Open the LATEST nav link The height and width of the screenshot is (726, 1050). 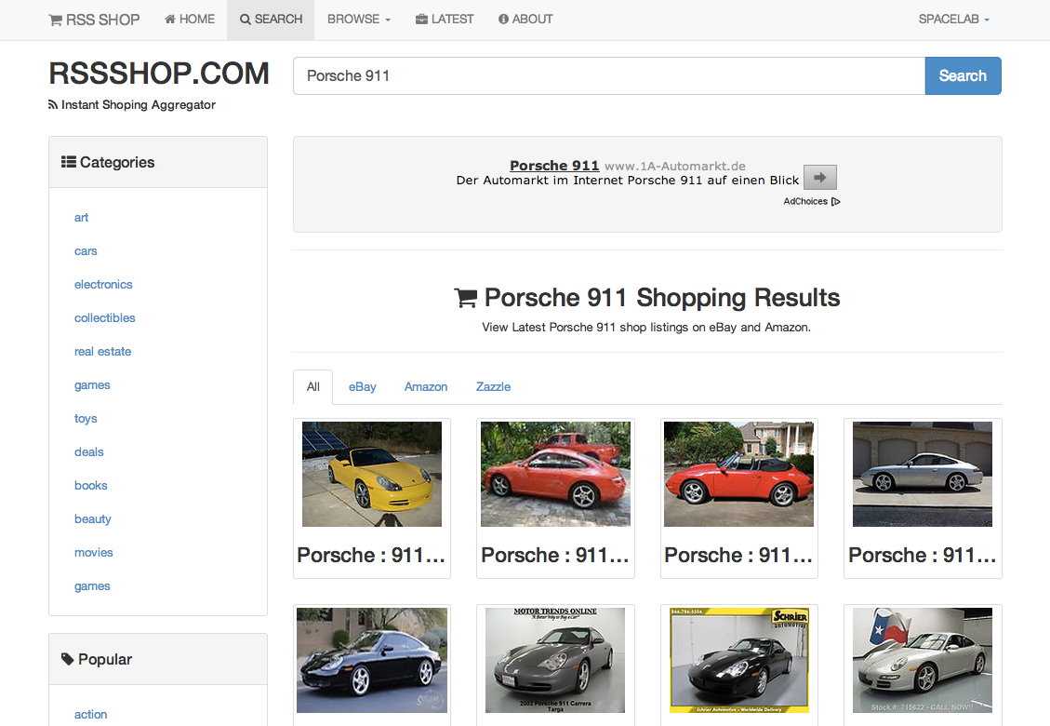[x=445, y=20]
